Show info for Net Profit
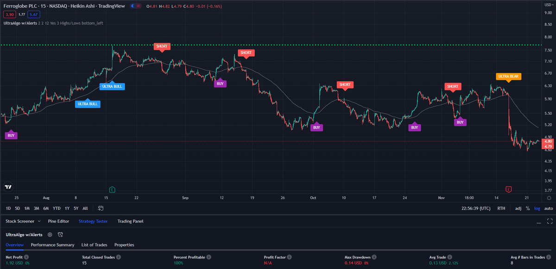This screenshot has width=556, height=269. click(26, 256)
